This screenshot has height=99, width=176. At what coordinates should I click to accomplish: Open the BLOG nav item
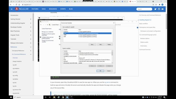pyautogui.click(x=71, y=9)
